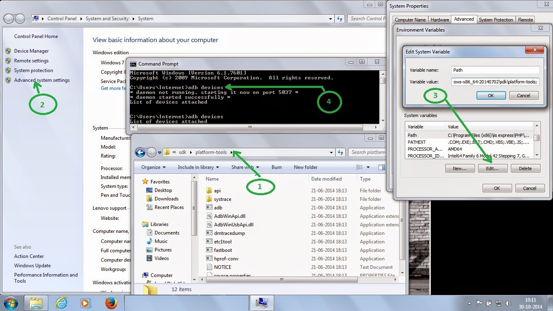Click the Edit... button in Environment Variables
Image resolution: width=553 pixels, height=311 pixels.
click(x=492, y=168)
